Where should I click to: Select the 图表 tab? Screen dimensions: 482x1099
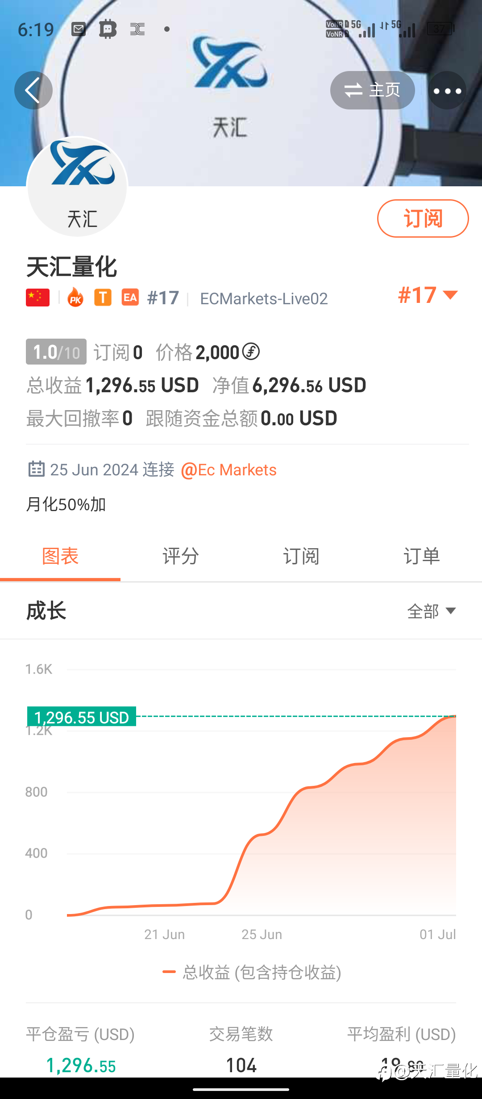[x=60, y=556]
